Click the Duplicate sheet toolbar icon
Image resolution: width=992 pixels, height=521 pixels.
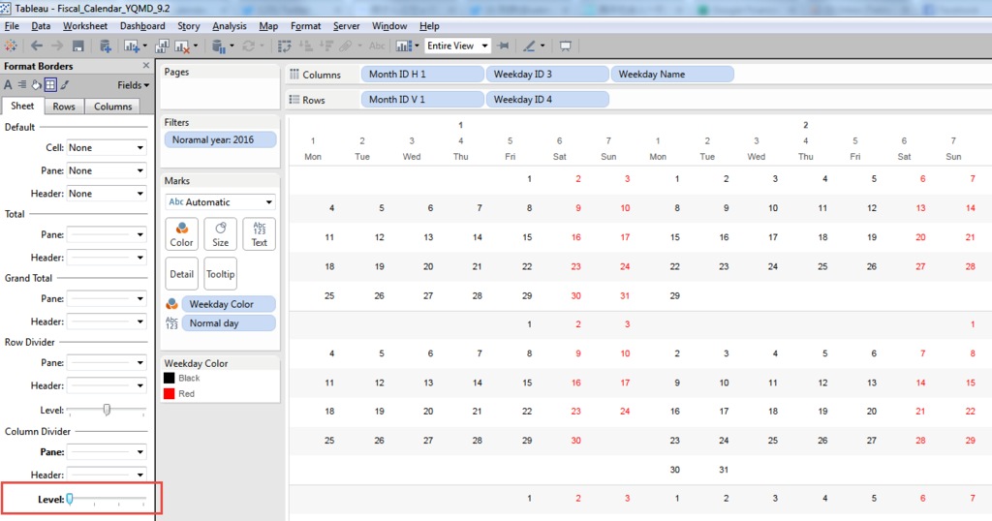(x=162, y=46)
